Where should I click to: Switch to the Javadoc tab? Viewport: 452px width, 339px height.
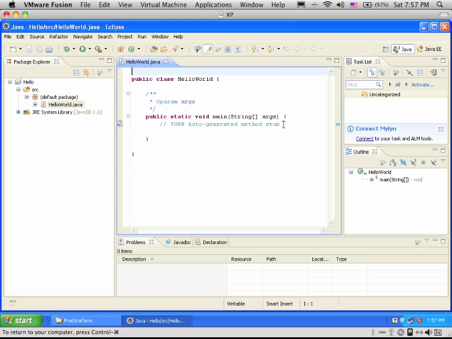coord(179,242)
